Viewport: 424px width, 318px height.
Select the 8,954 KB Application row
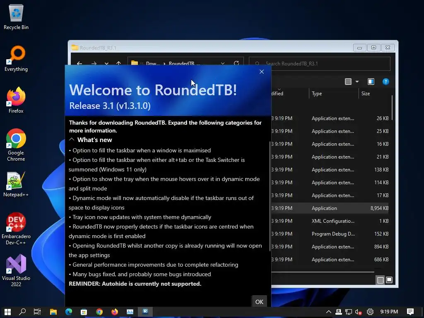coord(330,208)
